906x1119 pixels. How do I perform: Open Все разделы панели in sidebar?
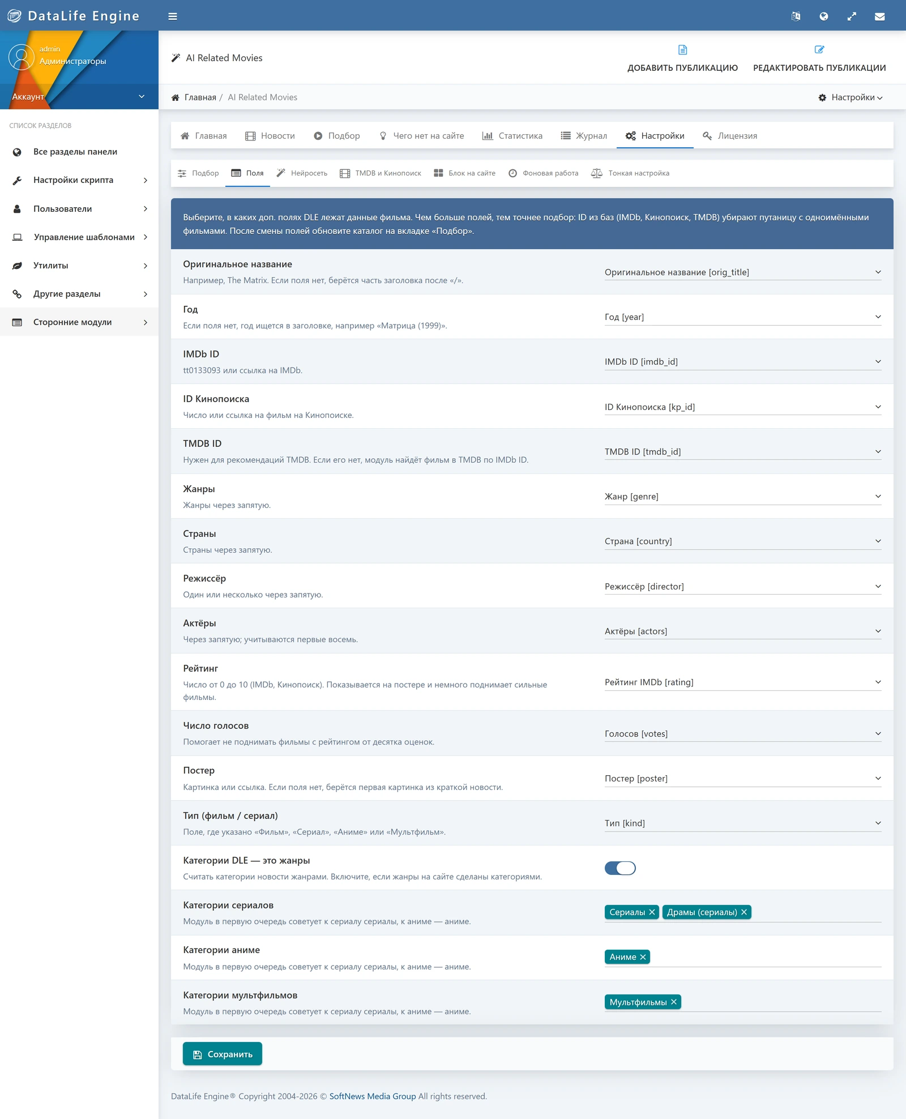click(x=79, y=152)
